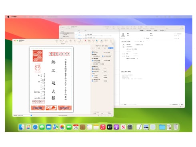Click the large T text toolbar icon
The height and width of the screenshot is (147, 196).
80,40
